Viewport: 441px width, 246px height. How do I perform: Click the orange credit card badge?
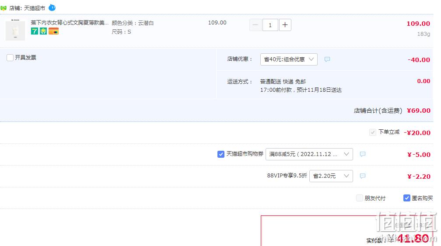(53, 31)
